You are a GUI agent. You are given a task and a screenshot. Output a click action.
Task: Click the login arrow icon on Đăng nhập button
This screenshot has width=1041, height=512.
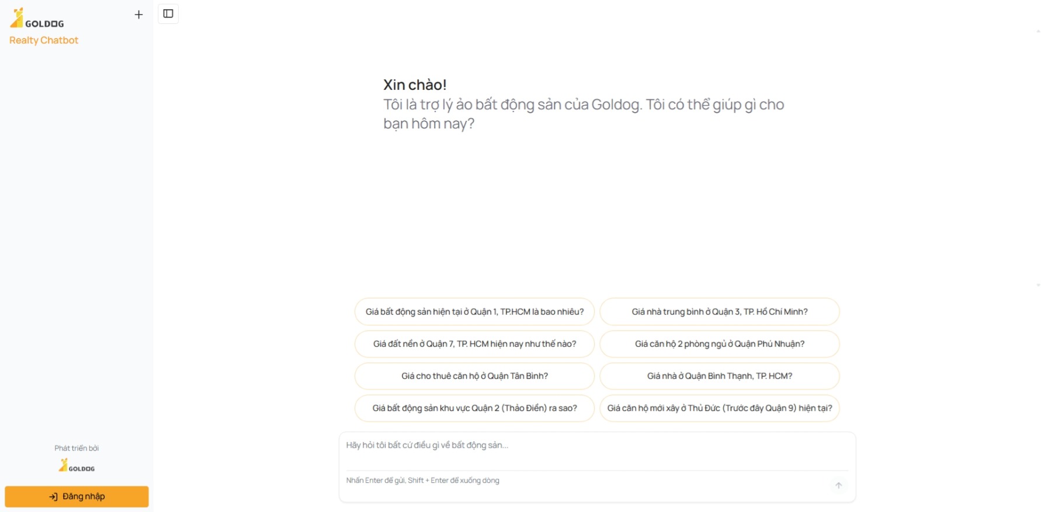53,496
